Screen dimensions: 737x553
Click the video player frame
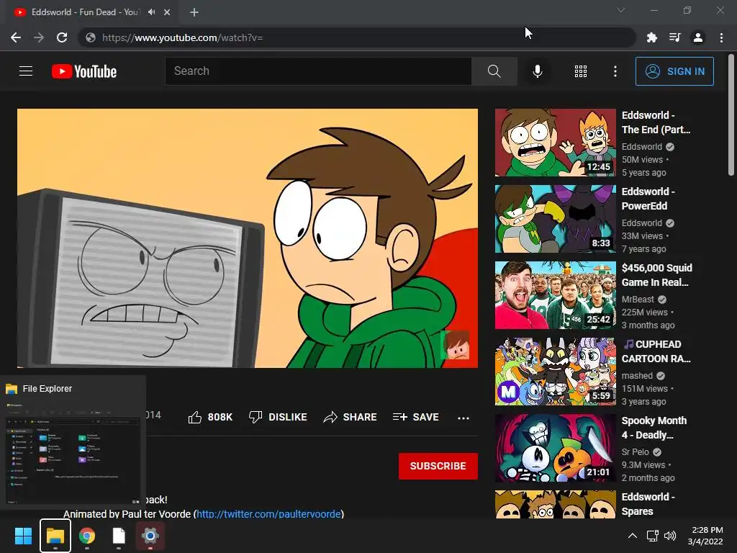[x=248, y=238]
